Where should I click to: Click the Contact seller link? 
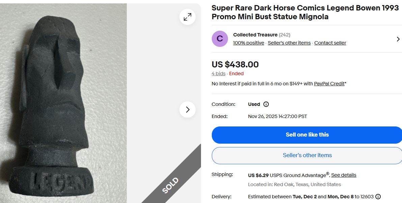point(330,43)
